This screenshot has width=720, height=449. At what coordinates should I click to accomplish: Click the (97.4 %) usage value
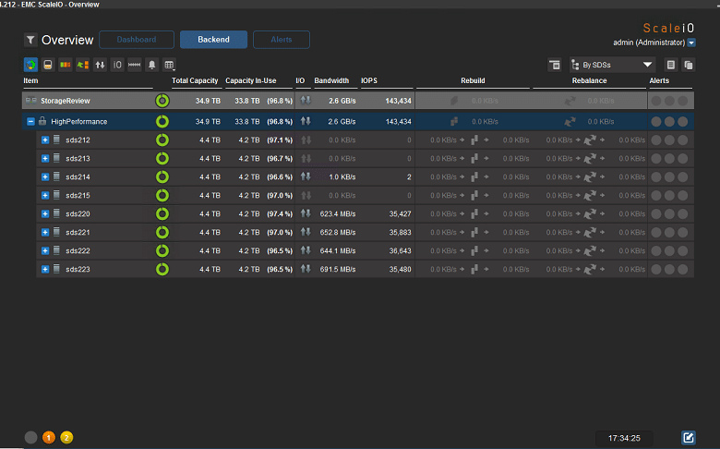pos(280,213)
